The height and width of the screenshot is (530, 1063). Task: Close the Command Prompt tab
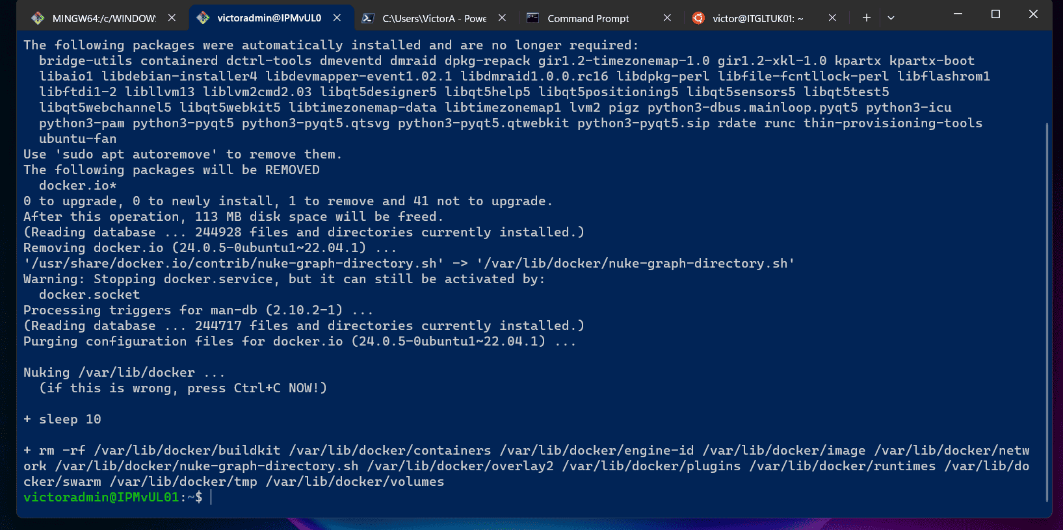point(667,18)
